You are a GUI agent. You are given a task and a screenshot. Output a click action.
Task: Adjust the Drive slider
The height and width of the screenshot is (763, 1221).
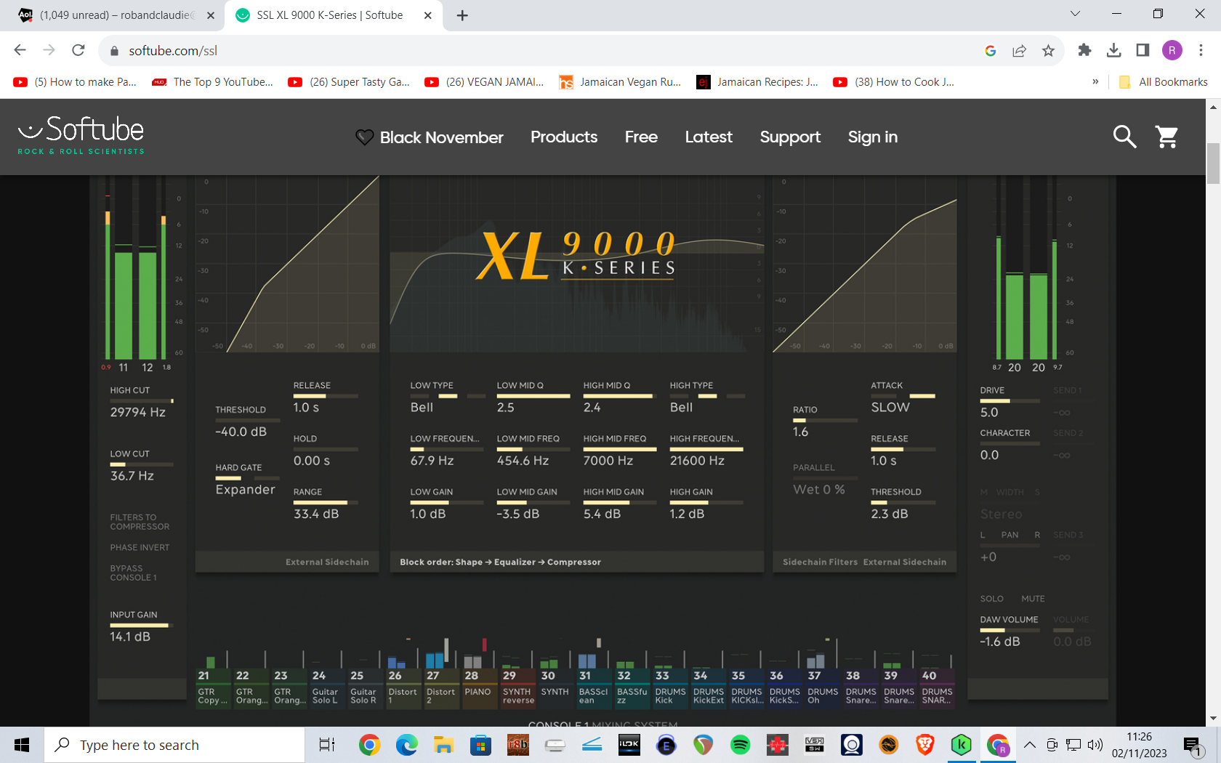tap(1011, 400)
